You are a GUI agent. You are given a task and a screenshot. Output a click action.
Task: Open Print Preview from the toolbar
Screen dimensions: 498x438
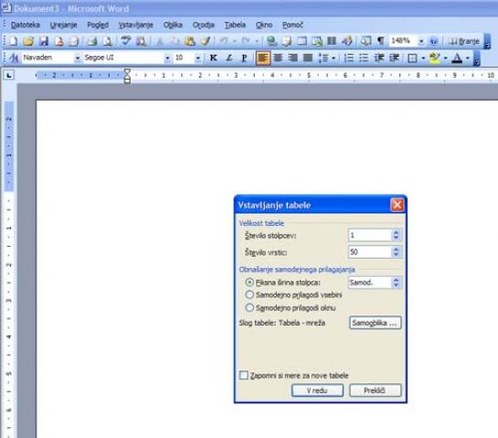[x=108, y=41]
